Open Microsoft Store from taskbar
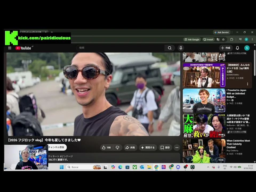Screen dimensions: 256x192 (127, 167)
